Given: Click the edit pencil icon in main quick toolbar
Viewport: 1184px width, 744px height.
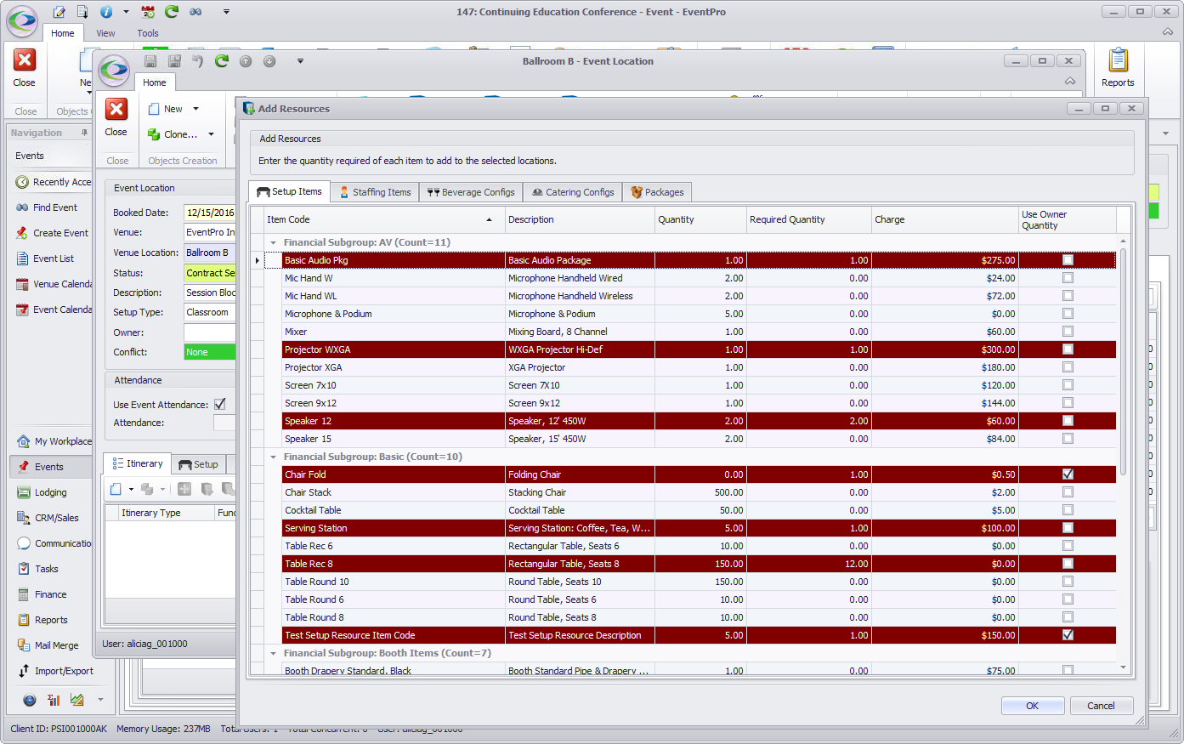Looking at the screenshot, I should (59, 12).
